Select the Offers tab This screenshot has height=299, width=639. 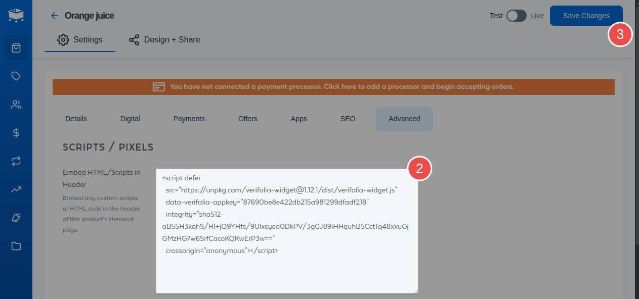[247, 119]
